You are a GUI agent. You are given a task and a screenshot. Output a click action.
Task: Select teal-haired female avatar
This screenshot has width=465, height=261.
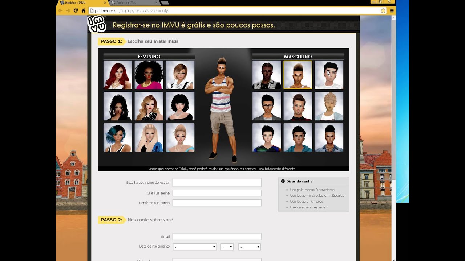coord(118,137)
